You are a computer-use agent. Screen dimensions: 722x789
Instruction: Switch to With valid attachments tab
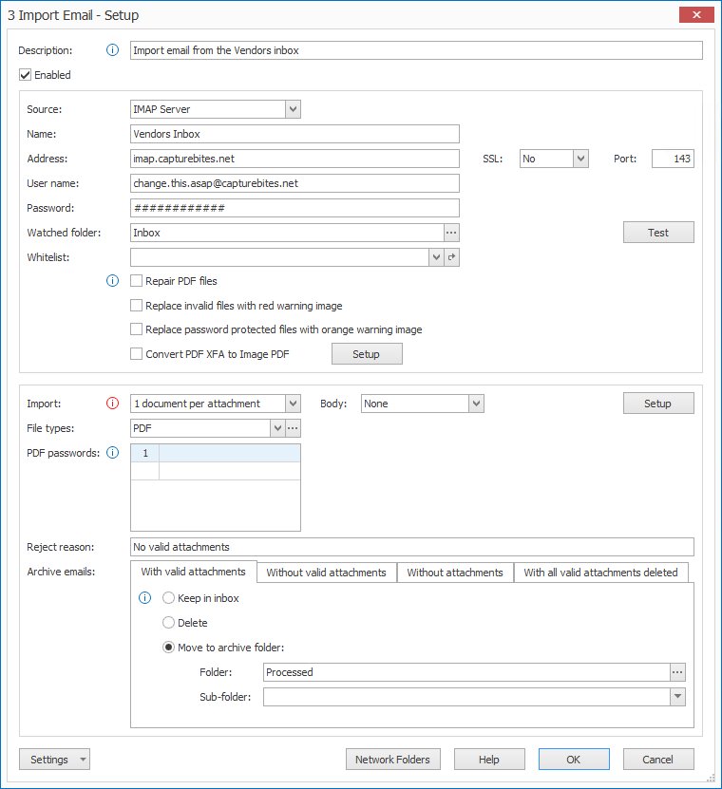tap(194, 572)
